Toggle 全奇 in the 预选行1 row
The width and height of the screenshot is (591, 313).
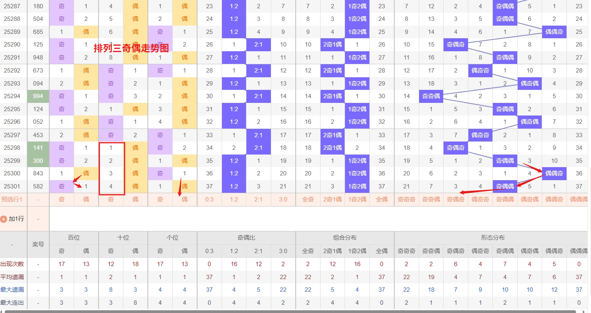tap(308, 199)
